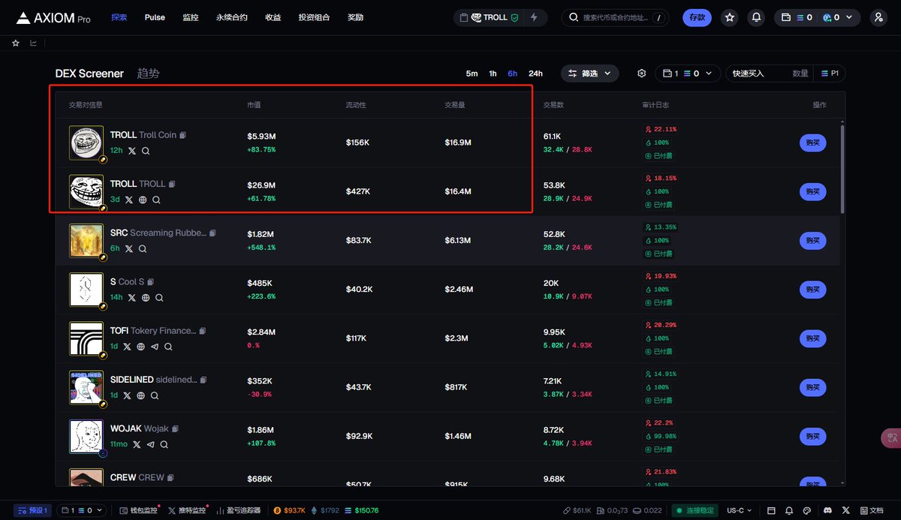The width and height of the screenshot is (901, 520).
Task: Click the TROLL TROLL token thumbnail
Action: pos(86,191)
